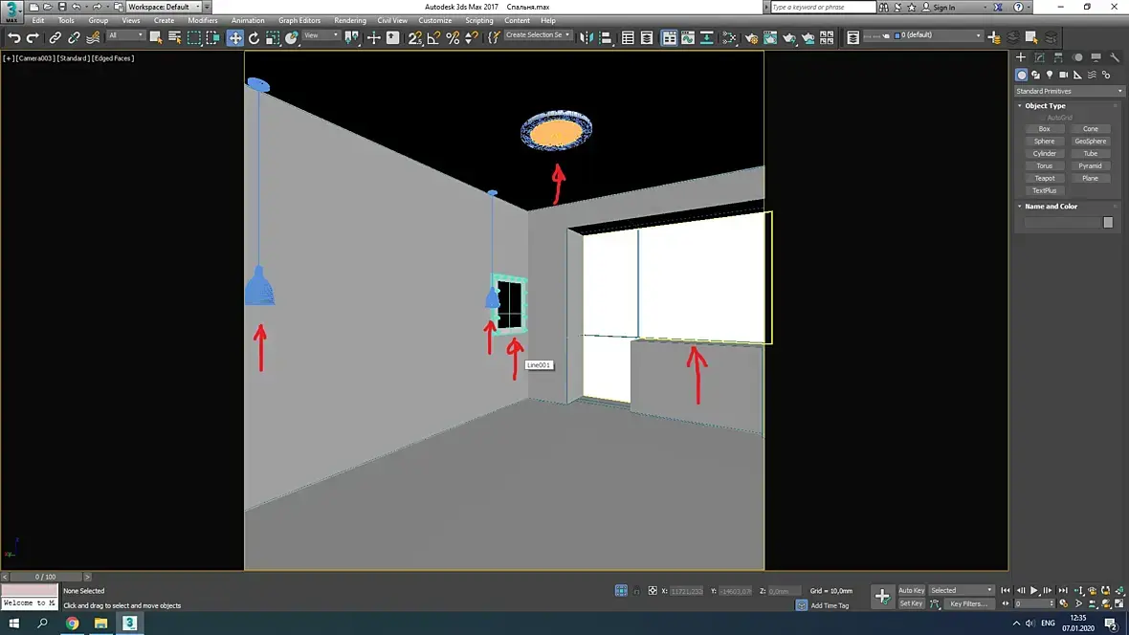Choose the Select Object tool

click(x=156, y=37)
